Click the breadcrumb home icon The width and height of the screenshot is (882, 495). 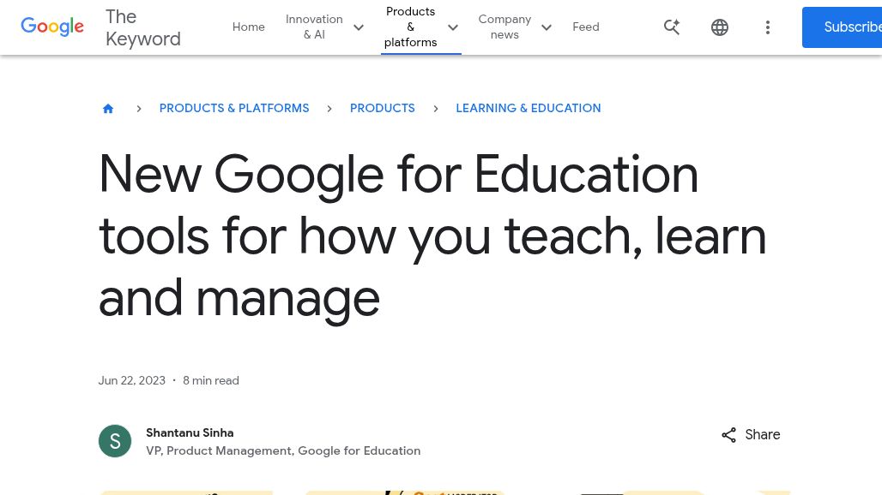(108, 109)
